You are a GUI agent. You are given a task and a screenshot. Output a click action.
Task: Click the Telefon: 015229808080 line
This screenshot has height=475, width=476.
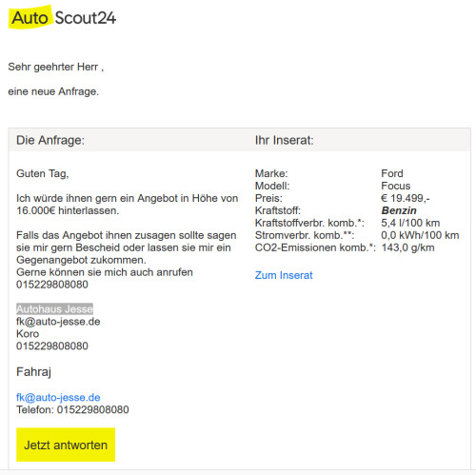(x=72, y=409)
